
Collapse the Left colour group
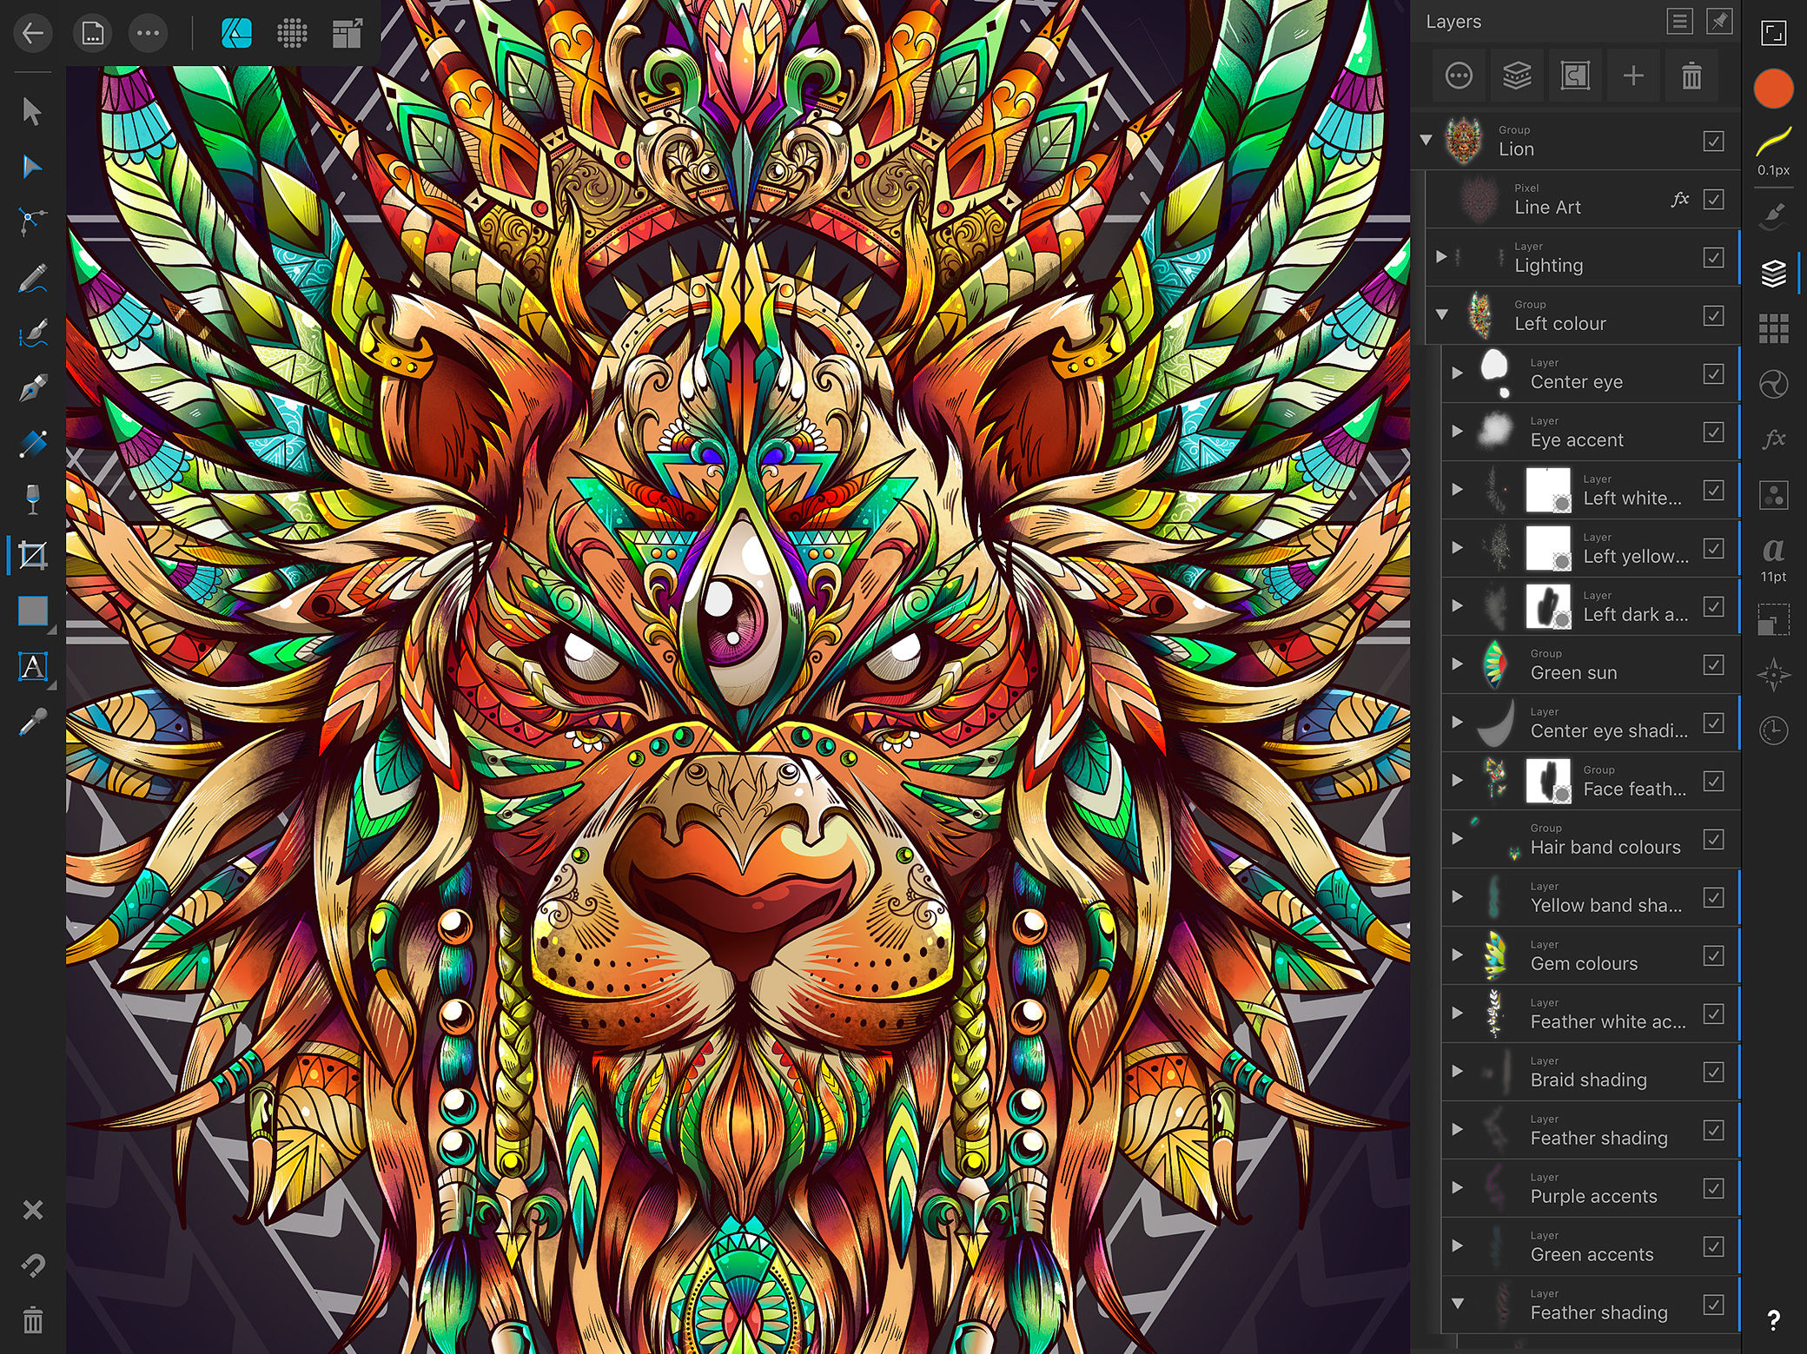point(1443,314)
